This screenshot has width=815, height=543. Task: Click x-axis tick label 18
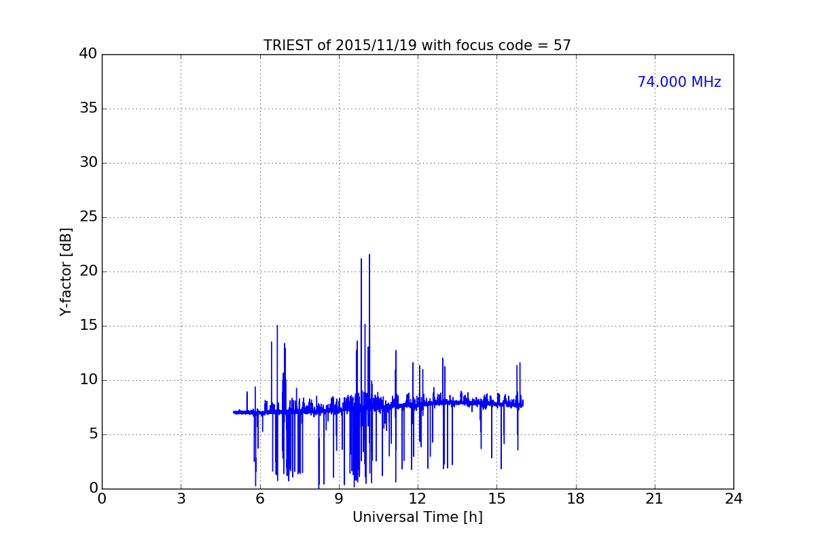click(576, 499)
